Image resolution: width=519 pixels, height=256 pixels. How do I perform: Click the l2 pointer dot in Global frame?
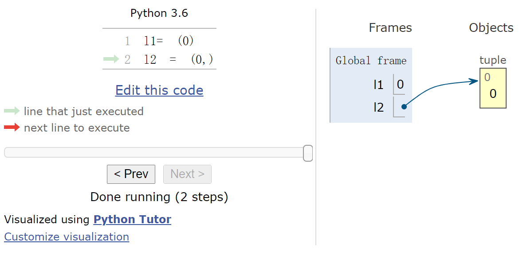404,107
